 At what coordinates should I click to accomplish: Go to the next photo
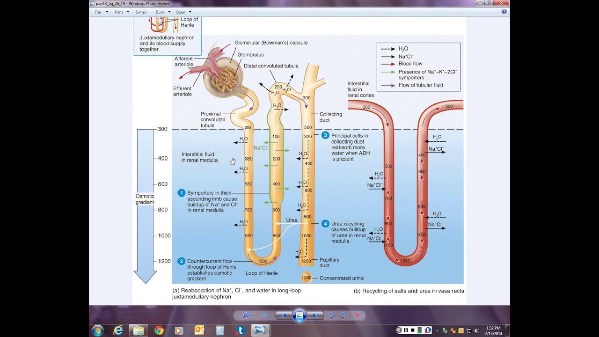point(316,315)
